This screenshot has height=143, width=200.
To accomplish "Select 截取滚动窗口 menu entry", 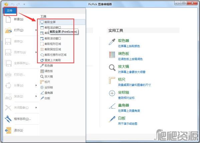I will click(x=53, y=39).
